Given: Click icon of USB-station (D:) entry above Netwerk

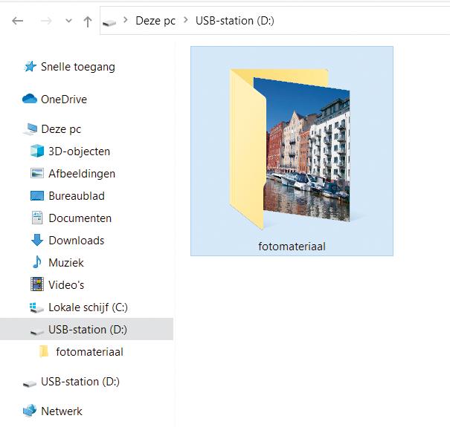Looking at the screenshot, I should click(30, 383).
